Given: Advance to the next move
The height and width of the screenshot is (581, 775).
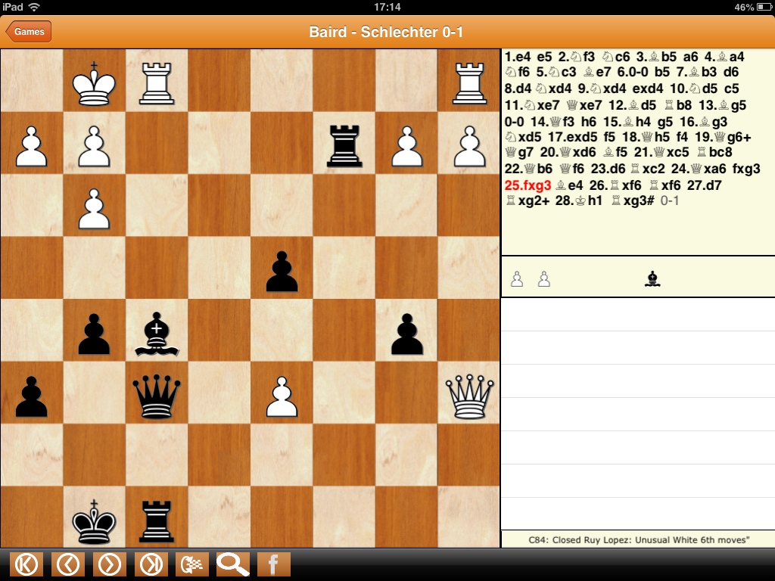Looking at the screenshot, I should [x=110, y=564].
